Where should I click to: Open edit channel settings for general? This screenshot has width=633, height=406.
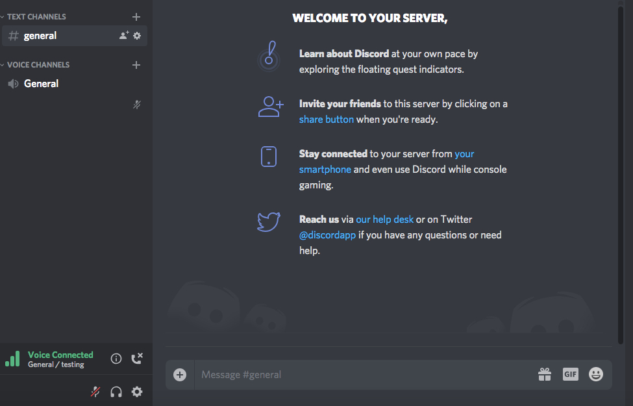[137, 36]
